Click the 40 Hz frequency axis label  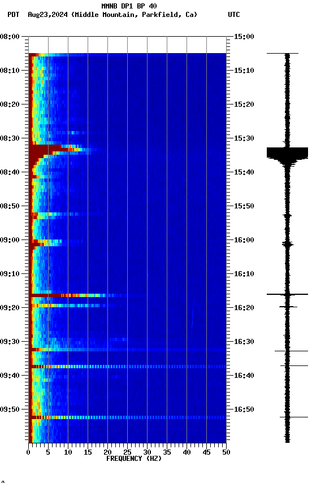point(187,452)
